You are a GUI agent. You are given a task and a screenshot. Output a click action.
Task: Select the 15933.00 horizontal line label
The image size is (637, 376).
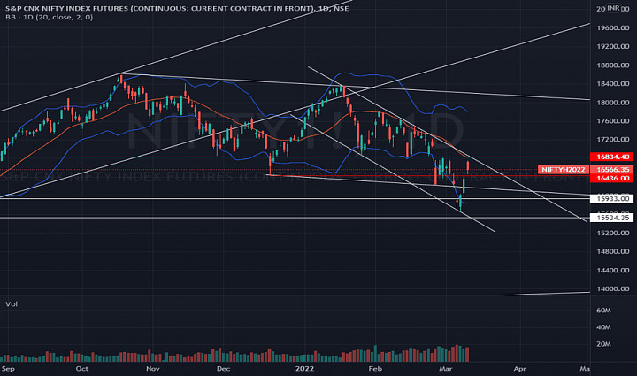tap(612, 198)
